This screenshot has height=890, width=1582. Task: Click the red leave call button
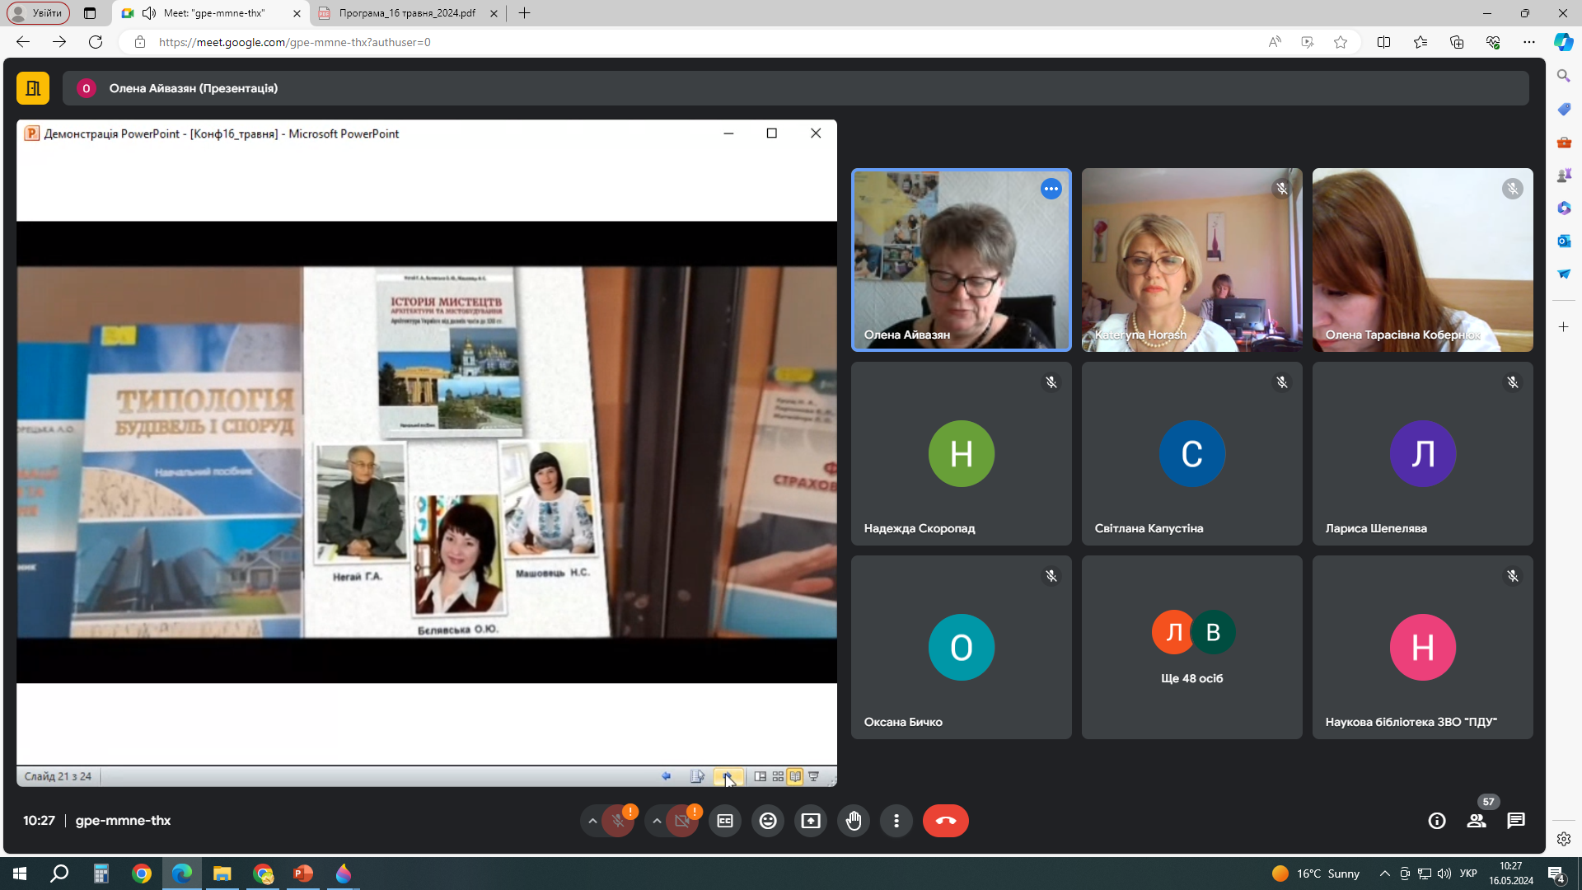coord(945,821)
